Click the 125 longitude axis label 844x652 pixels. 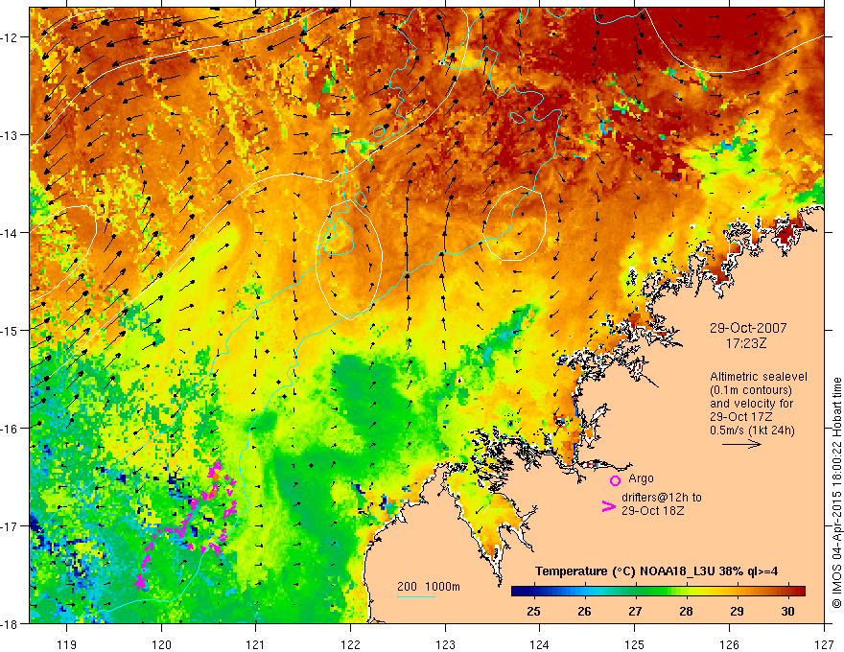635,644
